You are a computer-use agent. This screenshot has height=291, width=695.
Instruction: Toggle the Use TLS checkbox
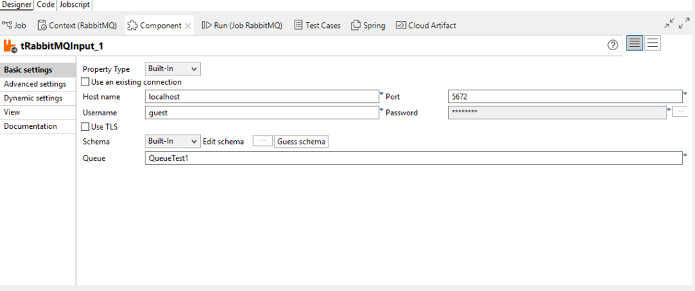(x=85, y=127)
